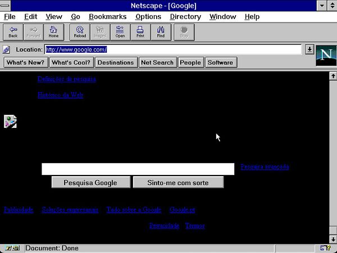Open the Directory menu
Screen dimensions: 337x253
pos(185,17)
